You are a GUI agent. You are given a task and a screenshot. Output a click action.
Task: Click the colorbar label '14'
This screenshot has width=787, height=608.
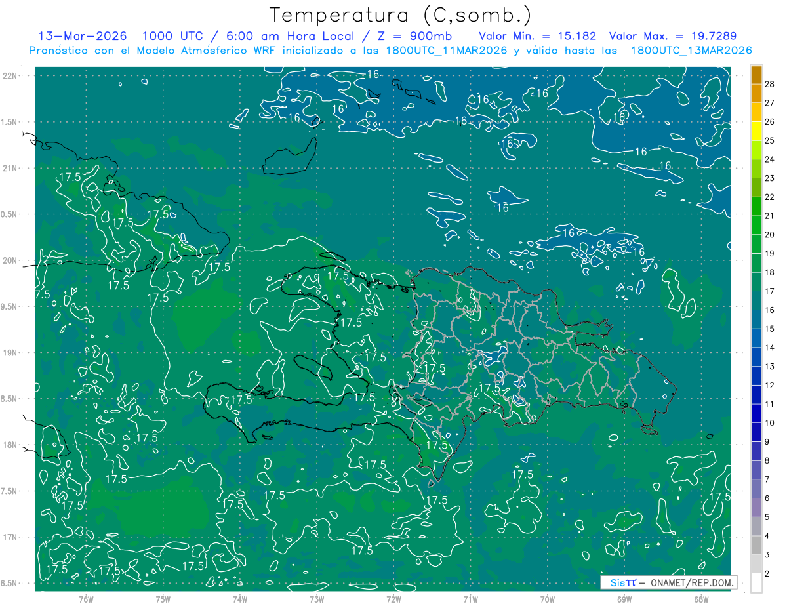[770, 348]
